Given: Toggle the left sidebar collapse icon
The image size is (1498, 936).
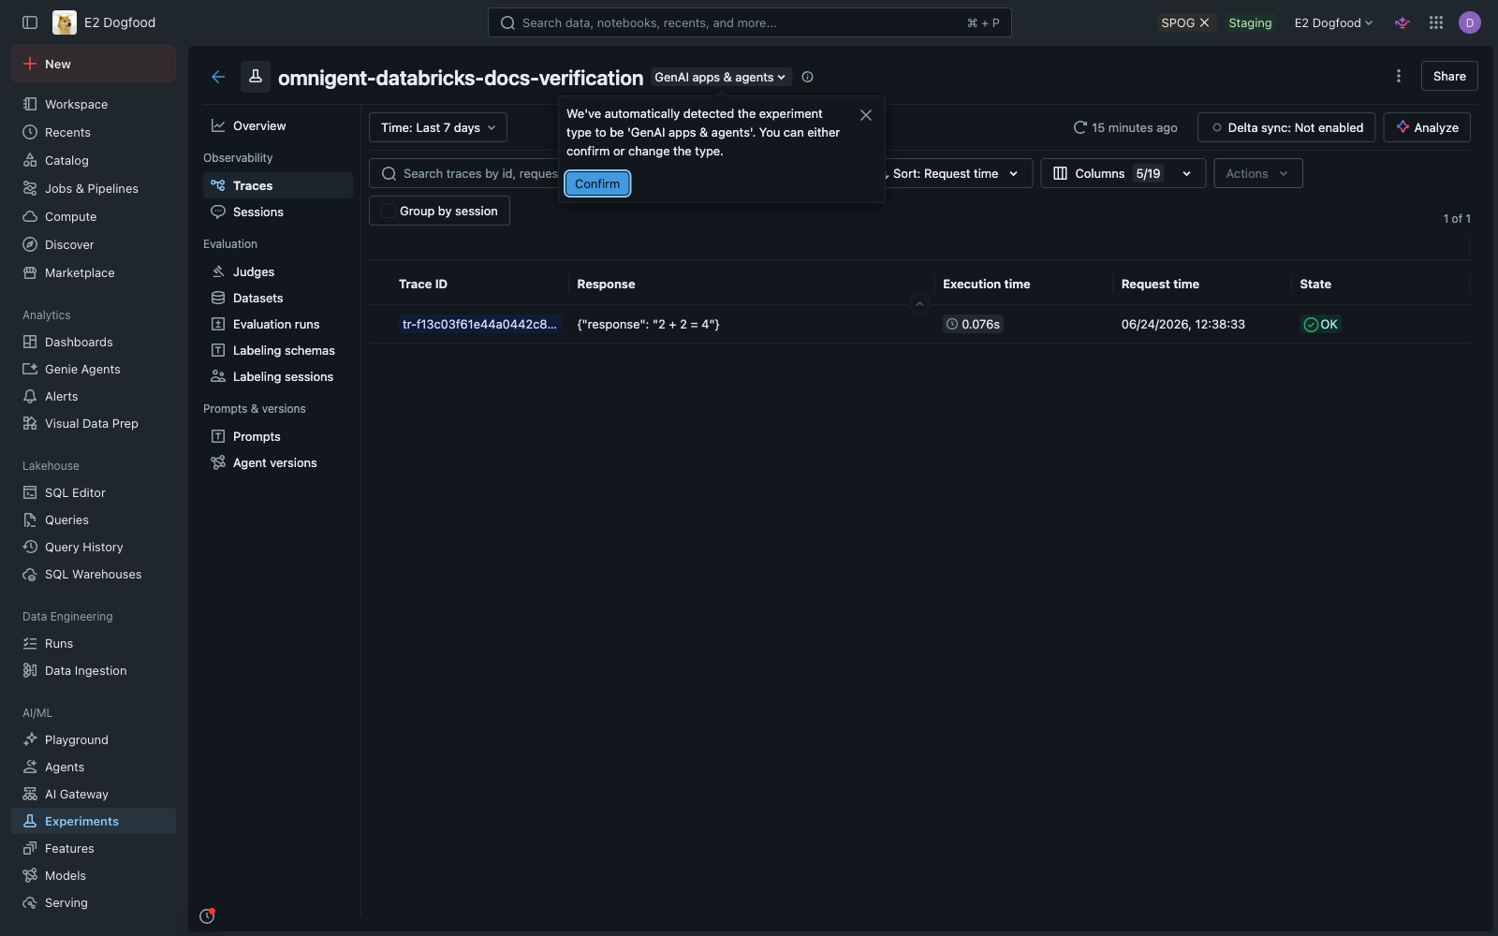Looking at the screenshot, I should (30, 22).
